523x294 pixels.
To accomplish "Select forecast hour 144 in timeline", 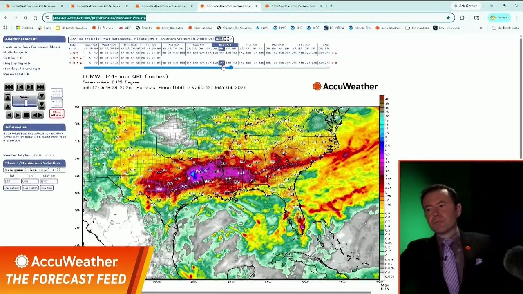I will click(x=221, y=63).
